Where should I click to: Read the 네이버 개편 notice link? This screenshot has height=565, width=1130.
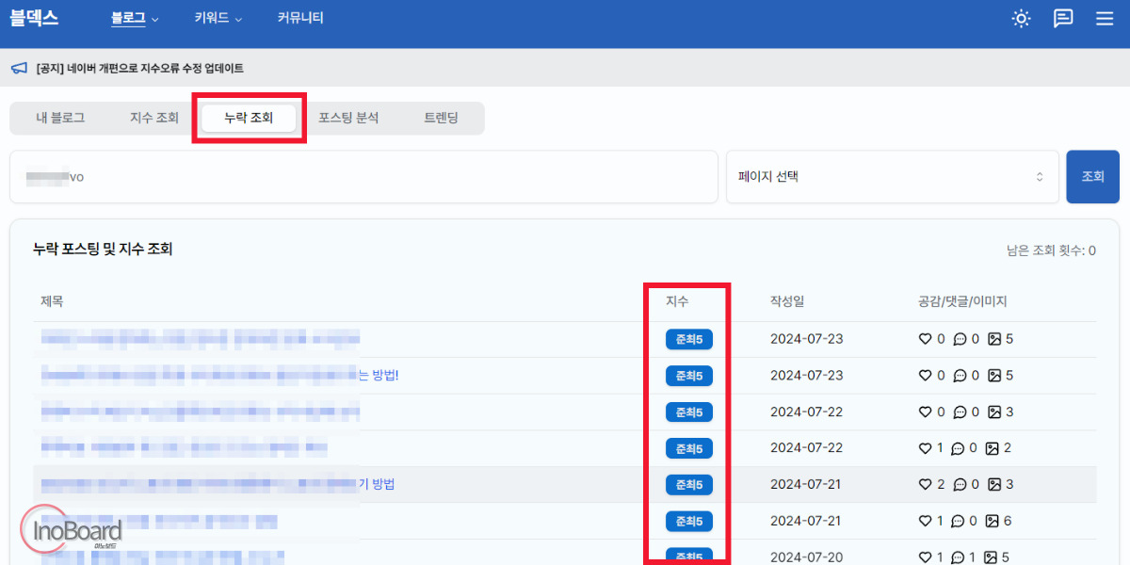[139, 68]
